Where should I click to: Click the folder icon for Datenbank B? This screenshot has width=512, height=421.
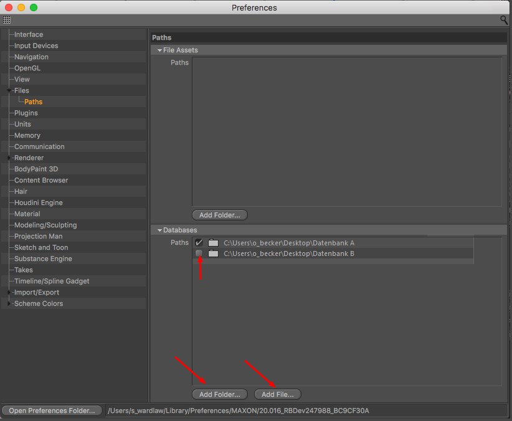(213, 253)
